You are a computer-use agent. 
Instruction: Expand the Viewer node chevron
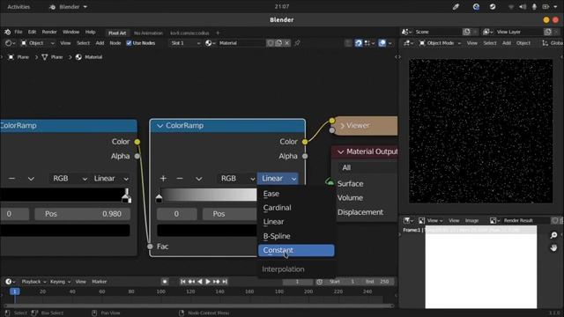click(342, 126)
